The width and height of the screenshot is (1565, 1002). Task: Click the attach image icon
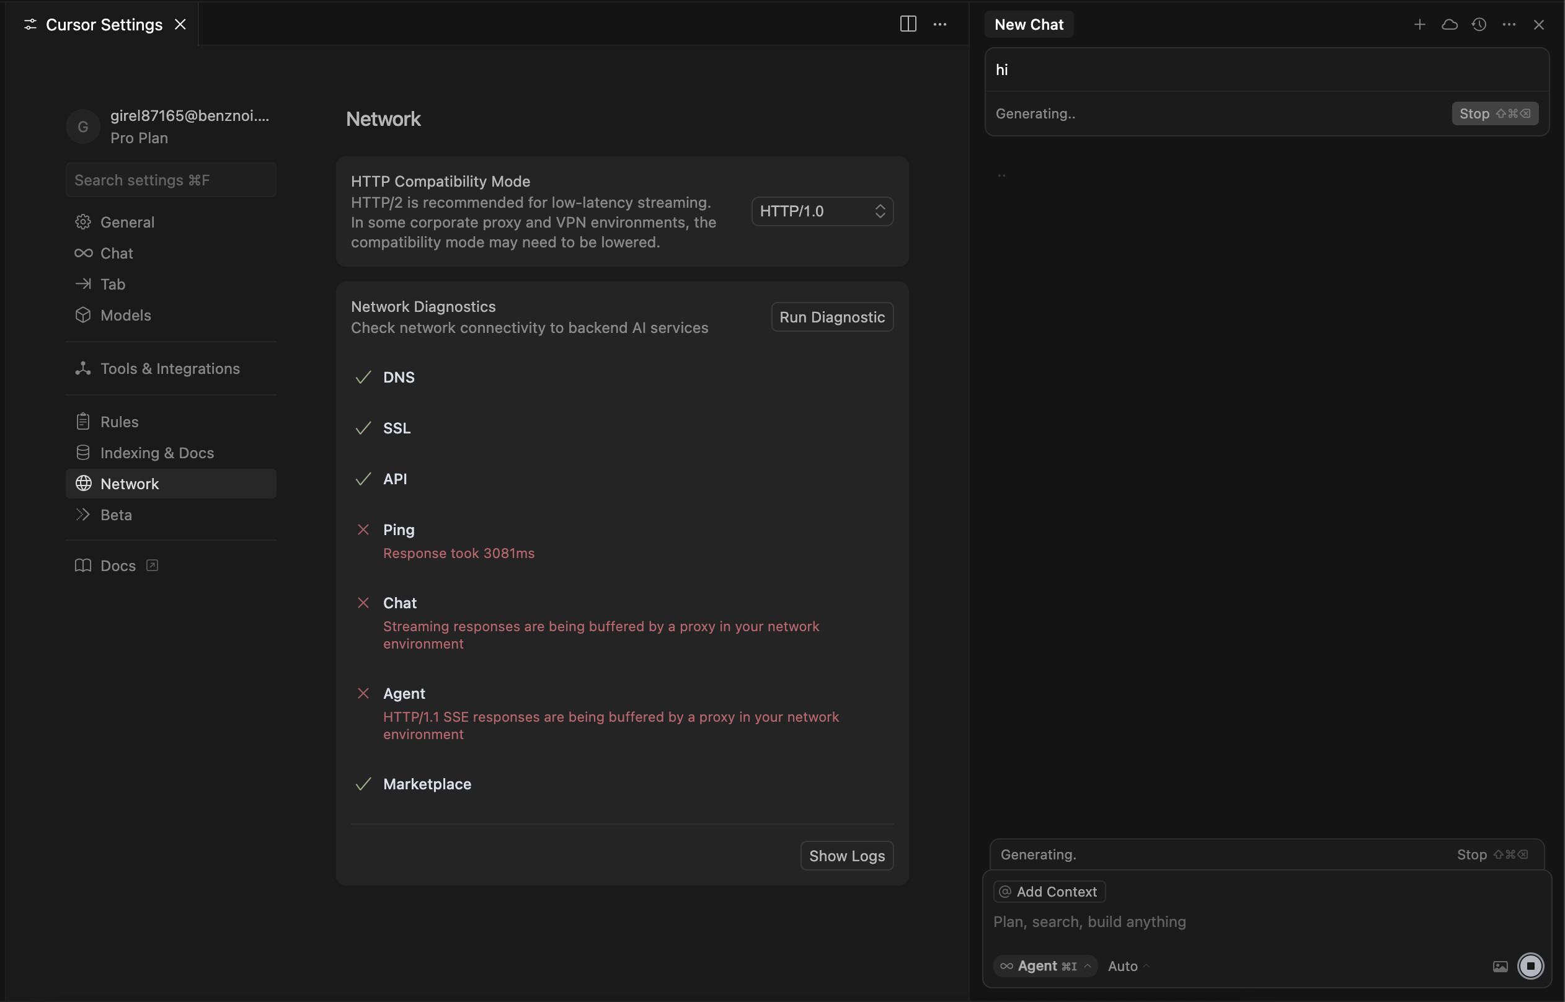[x=1500, y=966]
